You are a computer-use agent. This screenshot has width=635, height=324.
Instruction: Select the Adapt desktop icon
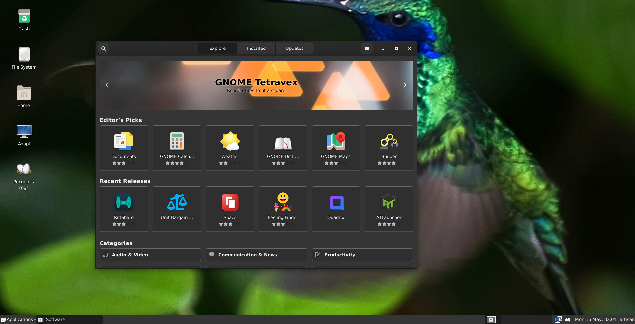24,135
